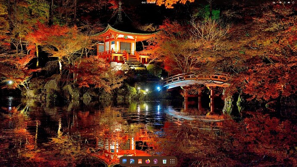
Task: Click the network indicator icon
Action: click(x=285, y=3)
